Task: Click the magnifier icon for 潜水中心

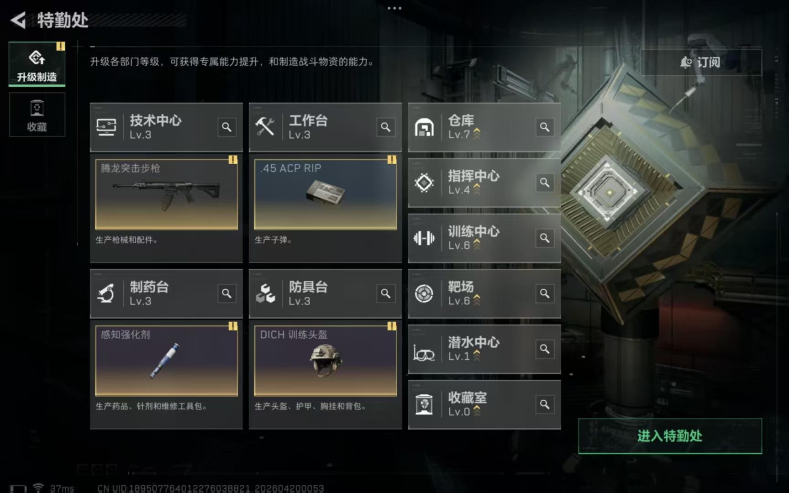Action: (545, 349)
